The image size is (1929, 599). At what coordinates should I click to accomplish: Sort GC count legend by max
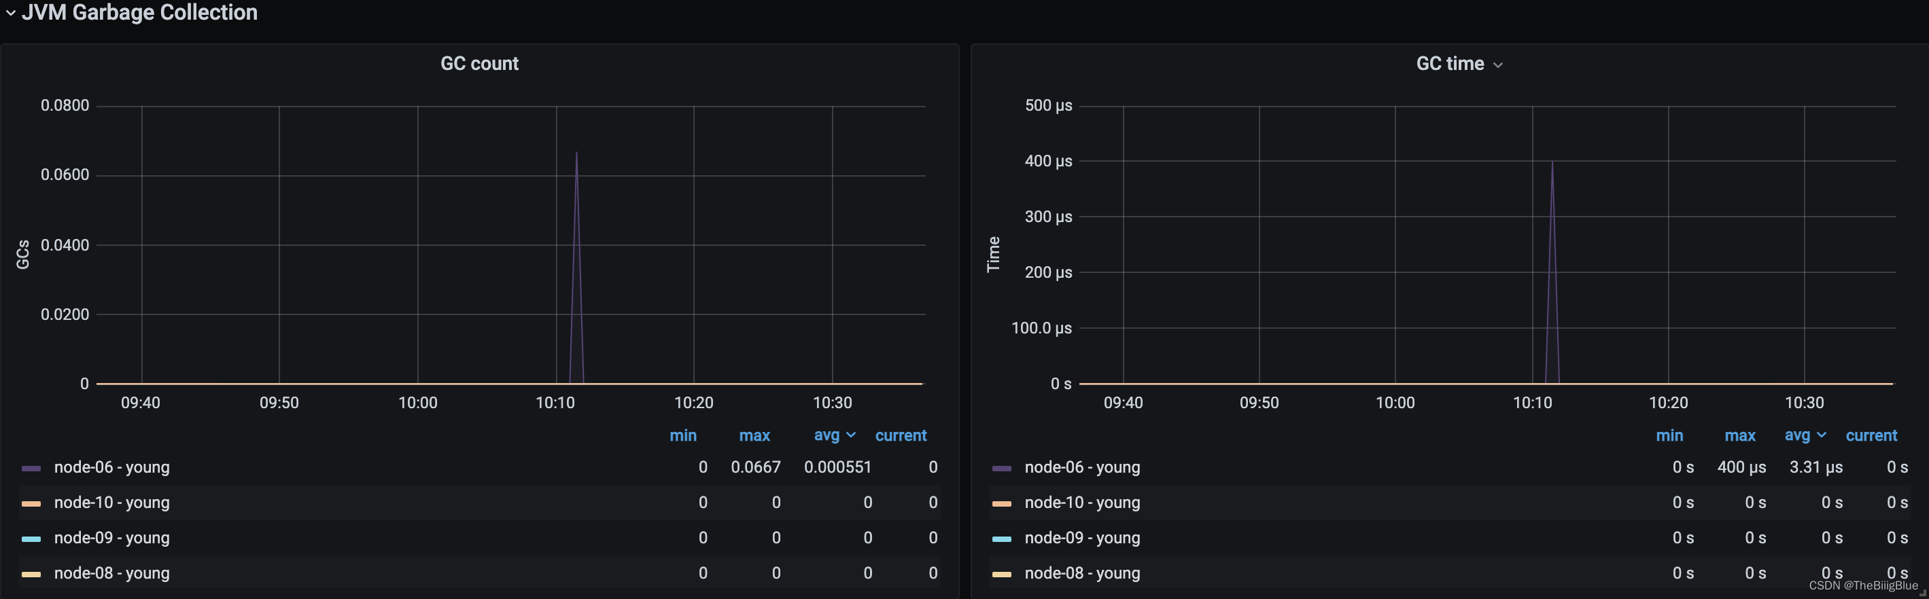tap(754, 435)
